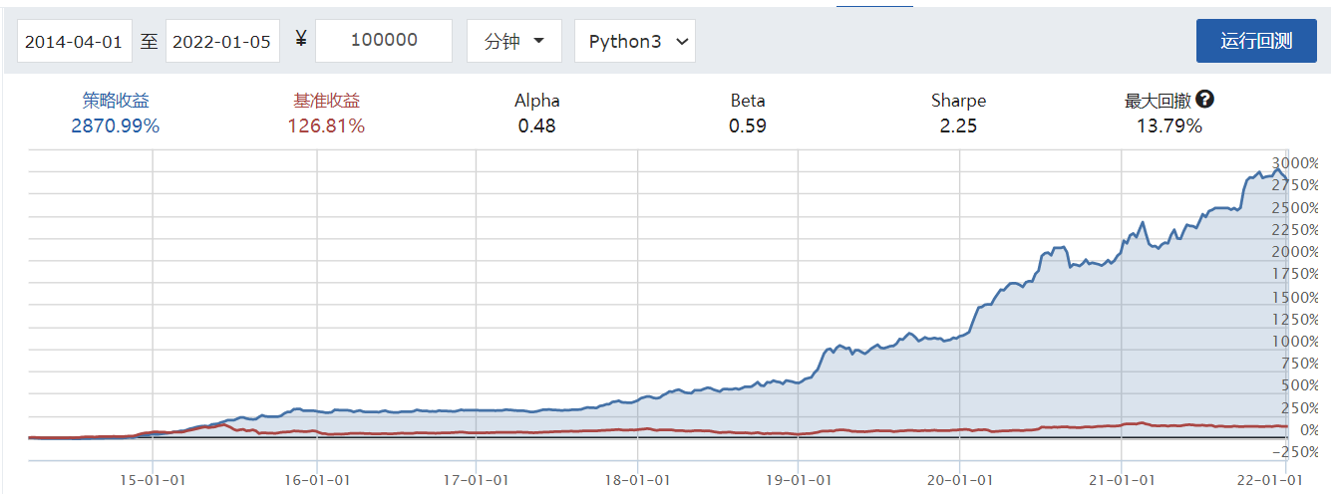Click the Sharpe metric heading
The image size is (1331, 494).
tap(958, 101)
